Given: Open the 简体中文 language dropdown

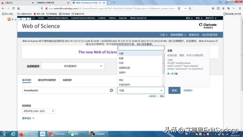Looking at the screenshot, I should click(211, 18).
